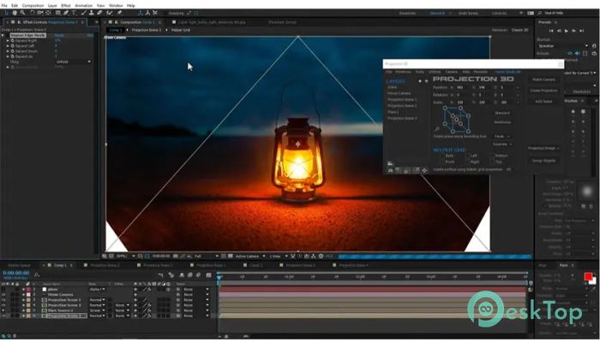
Task: Select the Pan Behind anchor point tool
Action: tap(48, 13)
